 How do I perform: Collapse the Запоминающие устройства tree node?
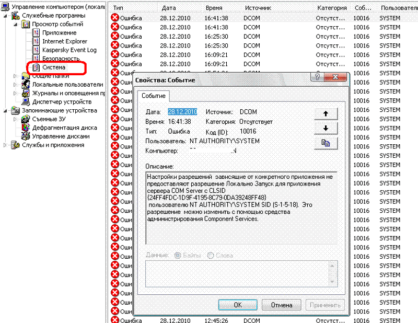point(5,111)
